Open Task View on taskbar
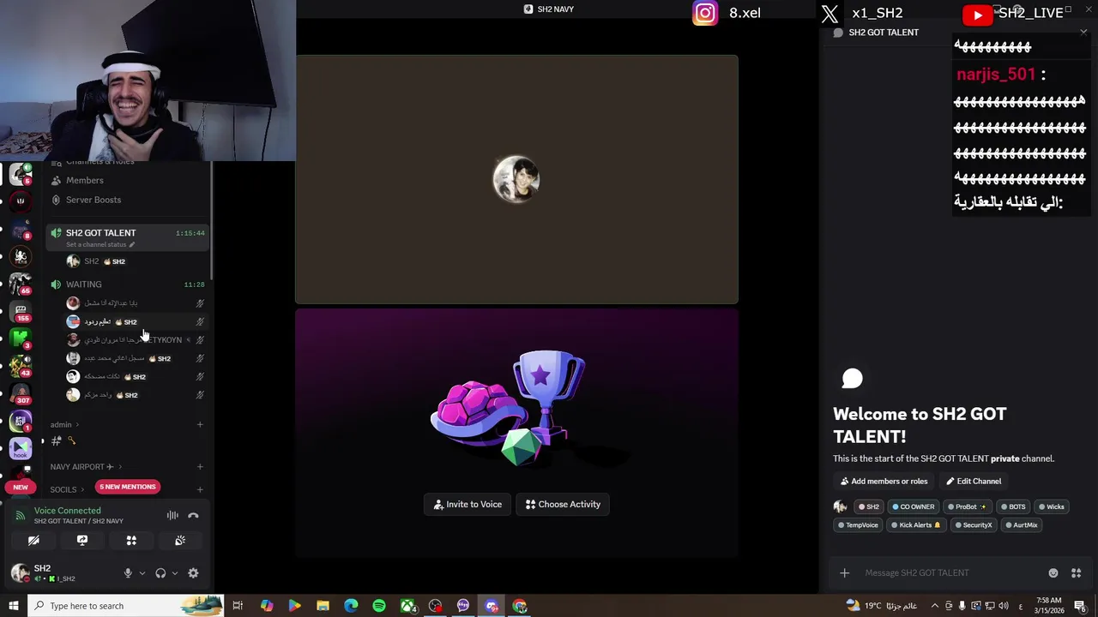 (238, 606)
